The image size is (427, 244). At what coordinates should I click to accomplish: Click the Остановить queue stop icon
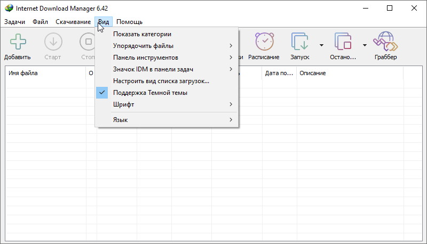tap(343, 42)
